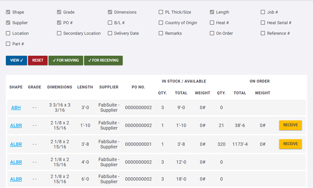This screenshot has height=188, width=313.
Task: Click the Length column header
Action: (x=85, y=87)
